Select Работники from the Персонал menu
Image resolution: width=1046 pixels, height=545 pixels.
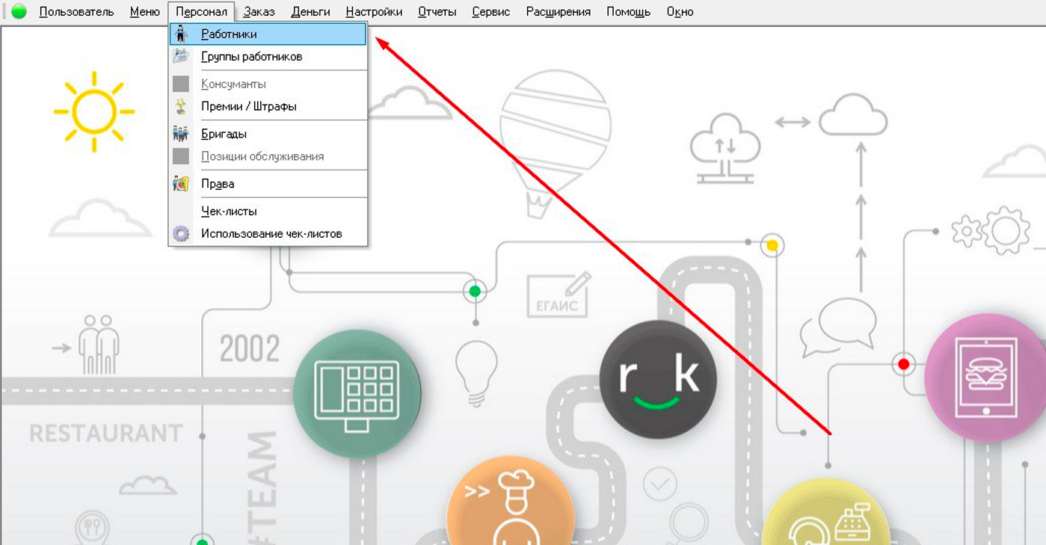click(268, 34)
